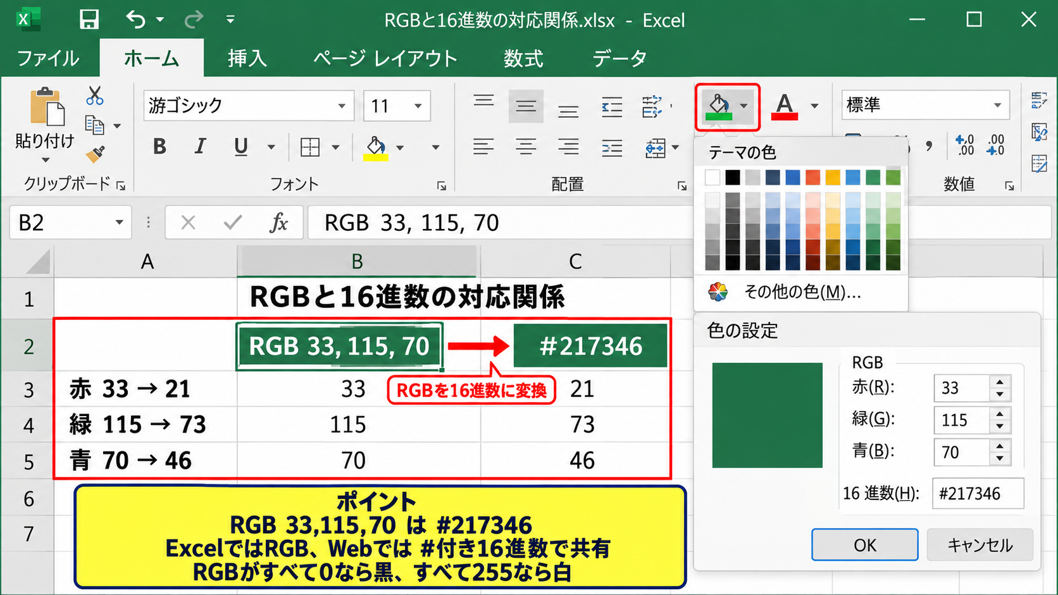Expand the Name Box B2 dropdown
This screenshot has width=1058, height=595.
[x=119, y=223]
